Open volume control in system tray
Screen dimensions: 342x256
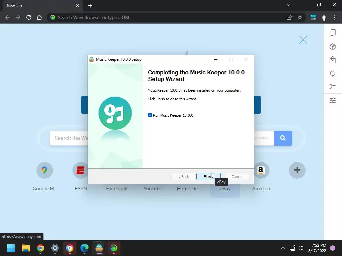coord(301,248)
